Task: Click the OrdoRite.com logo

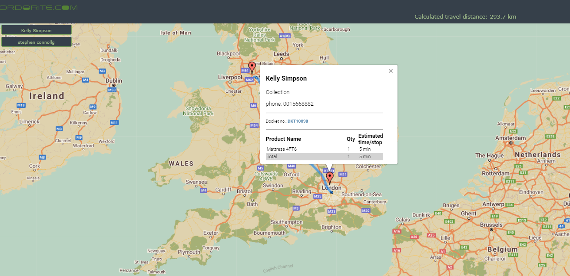Action: (39, 7)
